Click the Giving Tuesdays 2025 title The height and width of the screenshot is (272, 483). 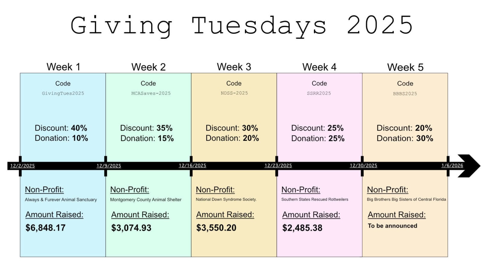click(x=241, y=26)
